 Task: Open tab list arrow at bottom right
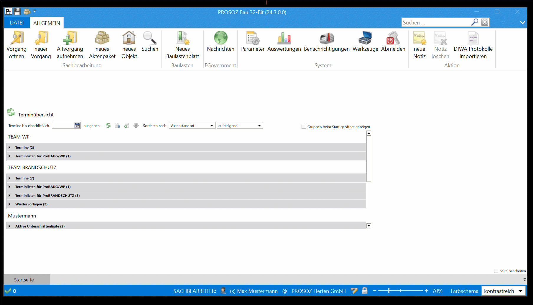tap(525, 280)
